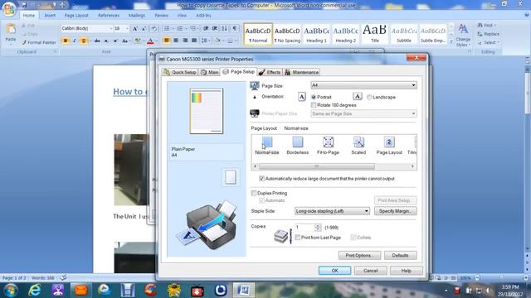Image resolution: width=531 pixels, height=298 pixels.
Task: Click the Specify Margin button
Action: [396, 211]
